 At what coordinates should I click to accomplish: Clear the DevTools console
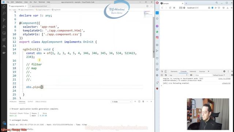click(166, 75)
